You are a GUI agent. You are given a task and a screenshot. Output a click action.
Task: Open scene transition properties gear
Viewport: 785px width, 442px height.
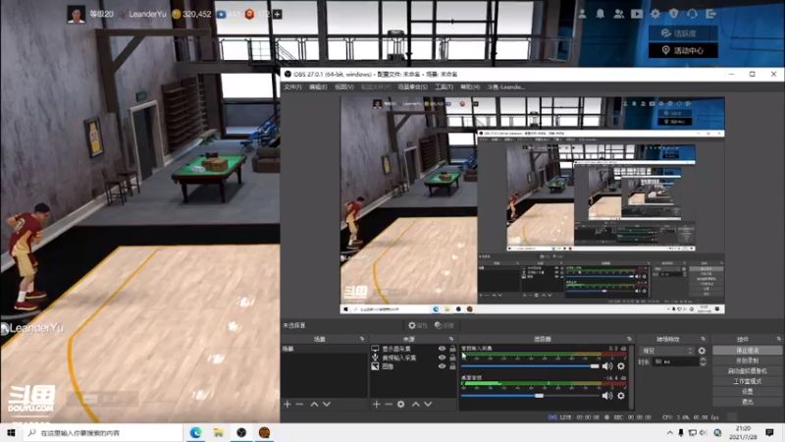click(x=702, y=351)
